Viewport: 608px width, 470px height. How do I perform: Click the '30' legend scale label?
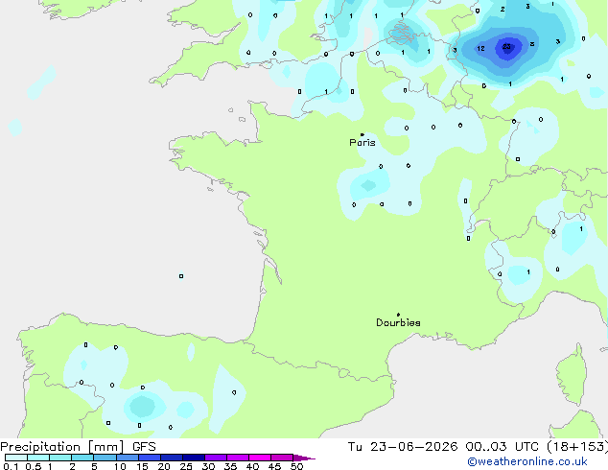(x=208, y=466)
